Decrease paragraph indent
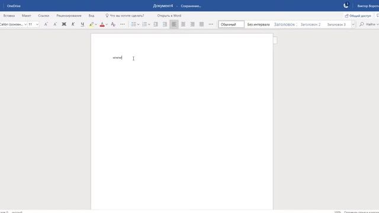The width and height of the screenshot is (379, 213). coord(156,24)
